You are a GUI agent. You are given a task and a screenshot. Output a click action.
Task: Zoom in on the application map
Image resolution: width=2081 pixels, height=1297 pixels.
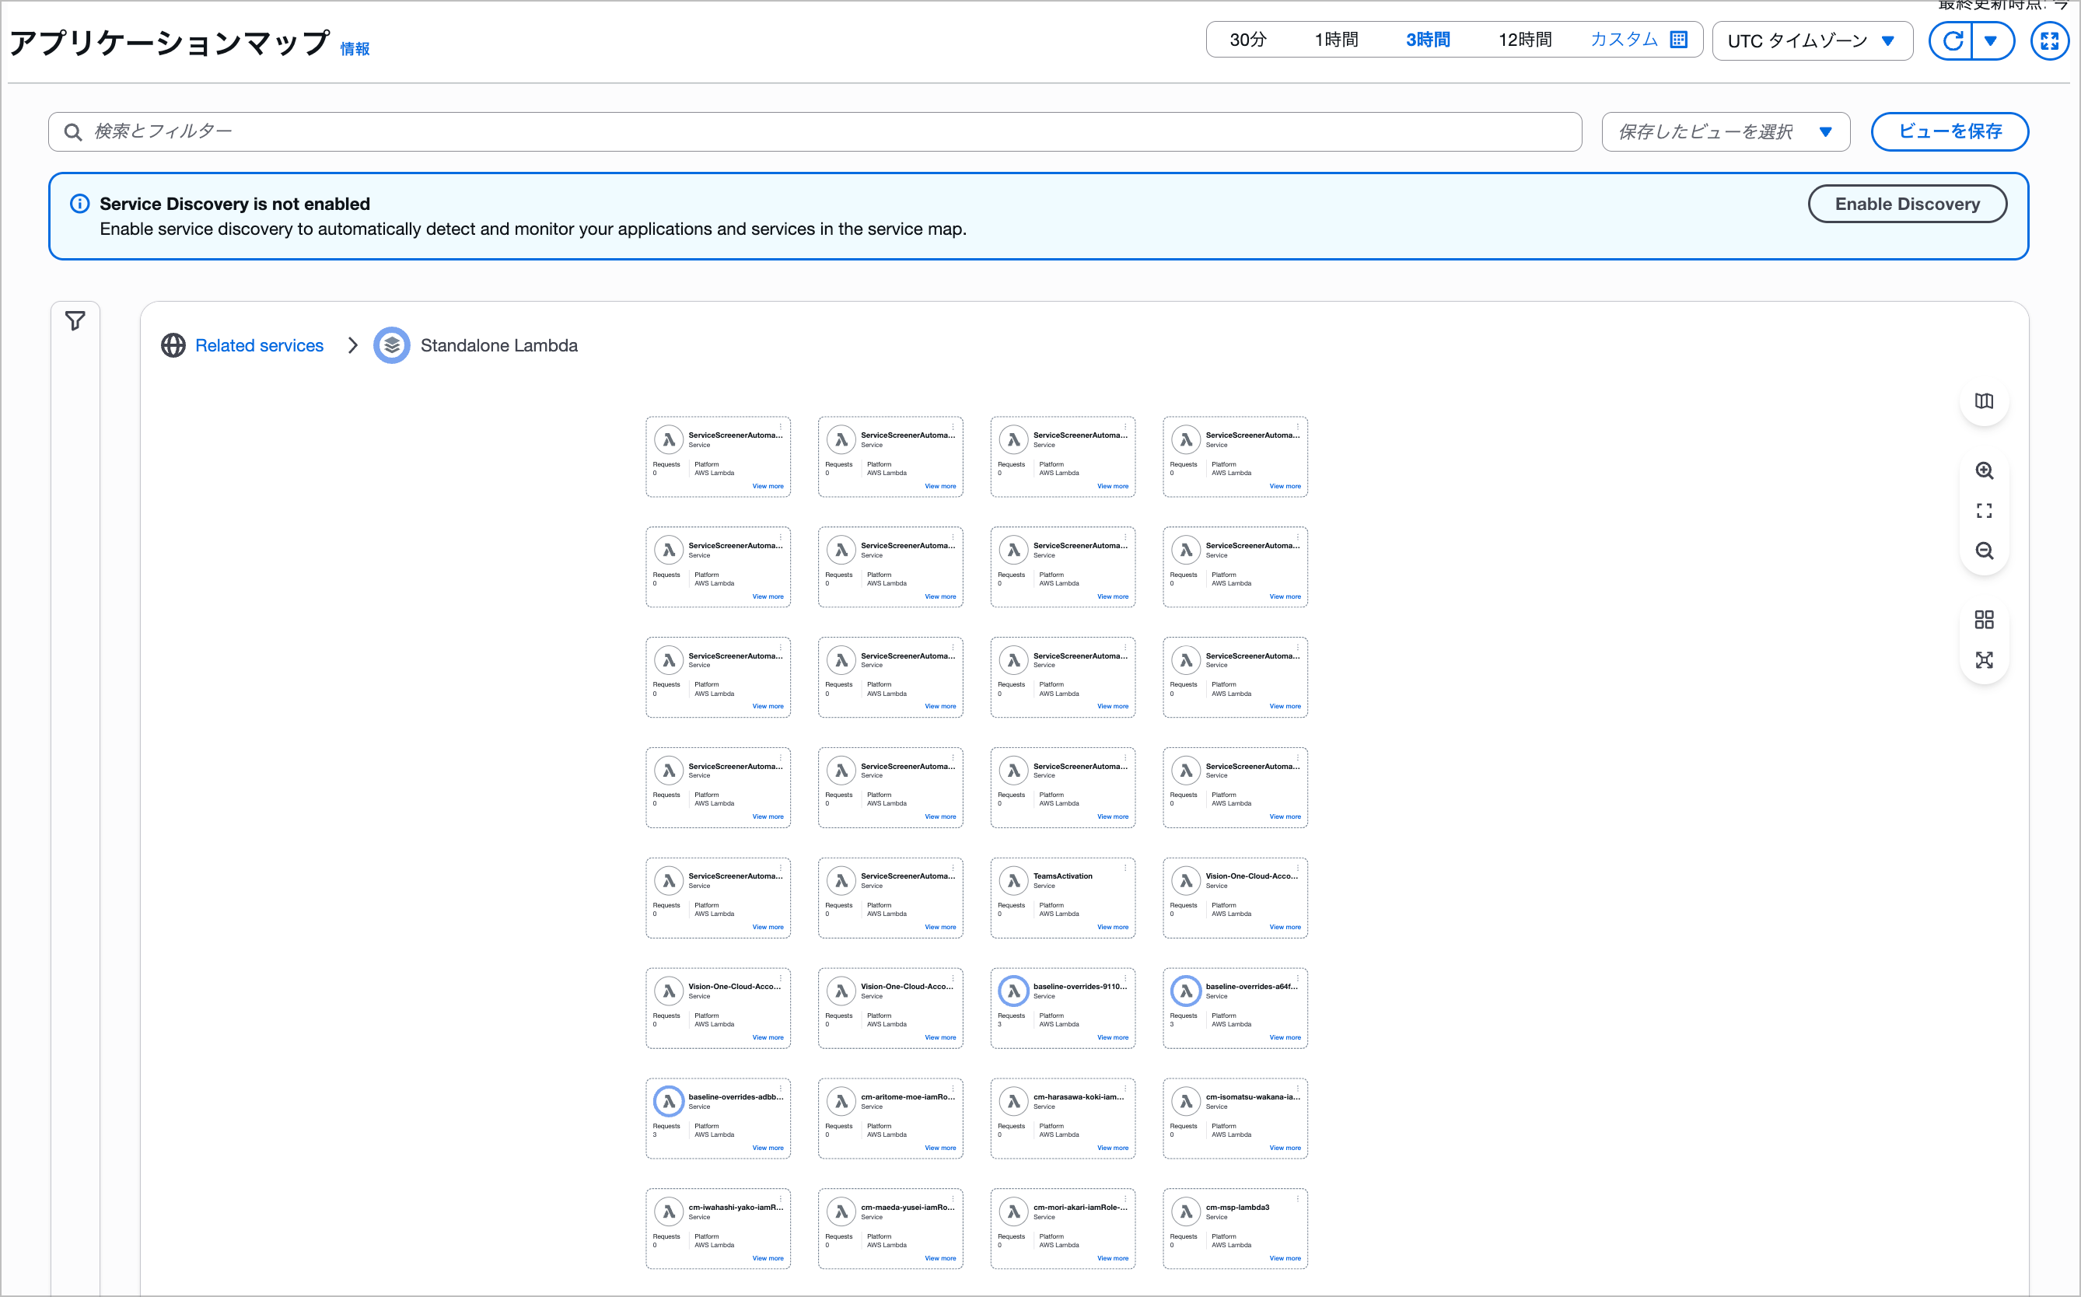[1983, 471]
